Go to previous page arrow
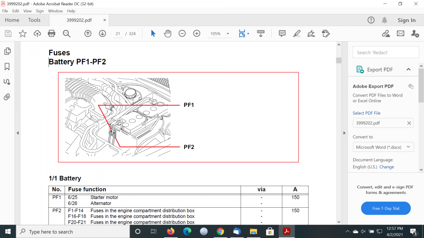The image size is (424, 238). (88, 33)
